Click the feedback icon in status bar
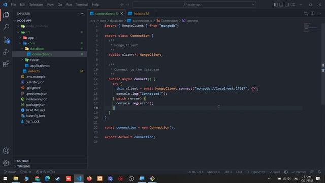Viewport: 325px width, 183px height. click(x=312, y=172)
